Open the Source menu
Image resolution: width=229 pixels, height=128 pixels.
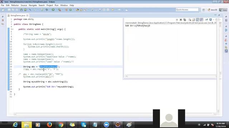(x=24, y=5)
